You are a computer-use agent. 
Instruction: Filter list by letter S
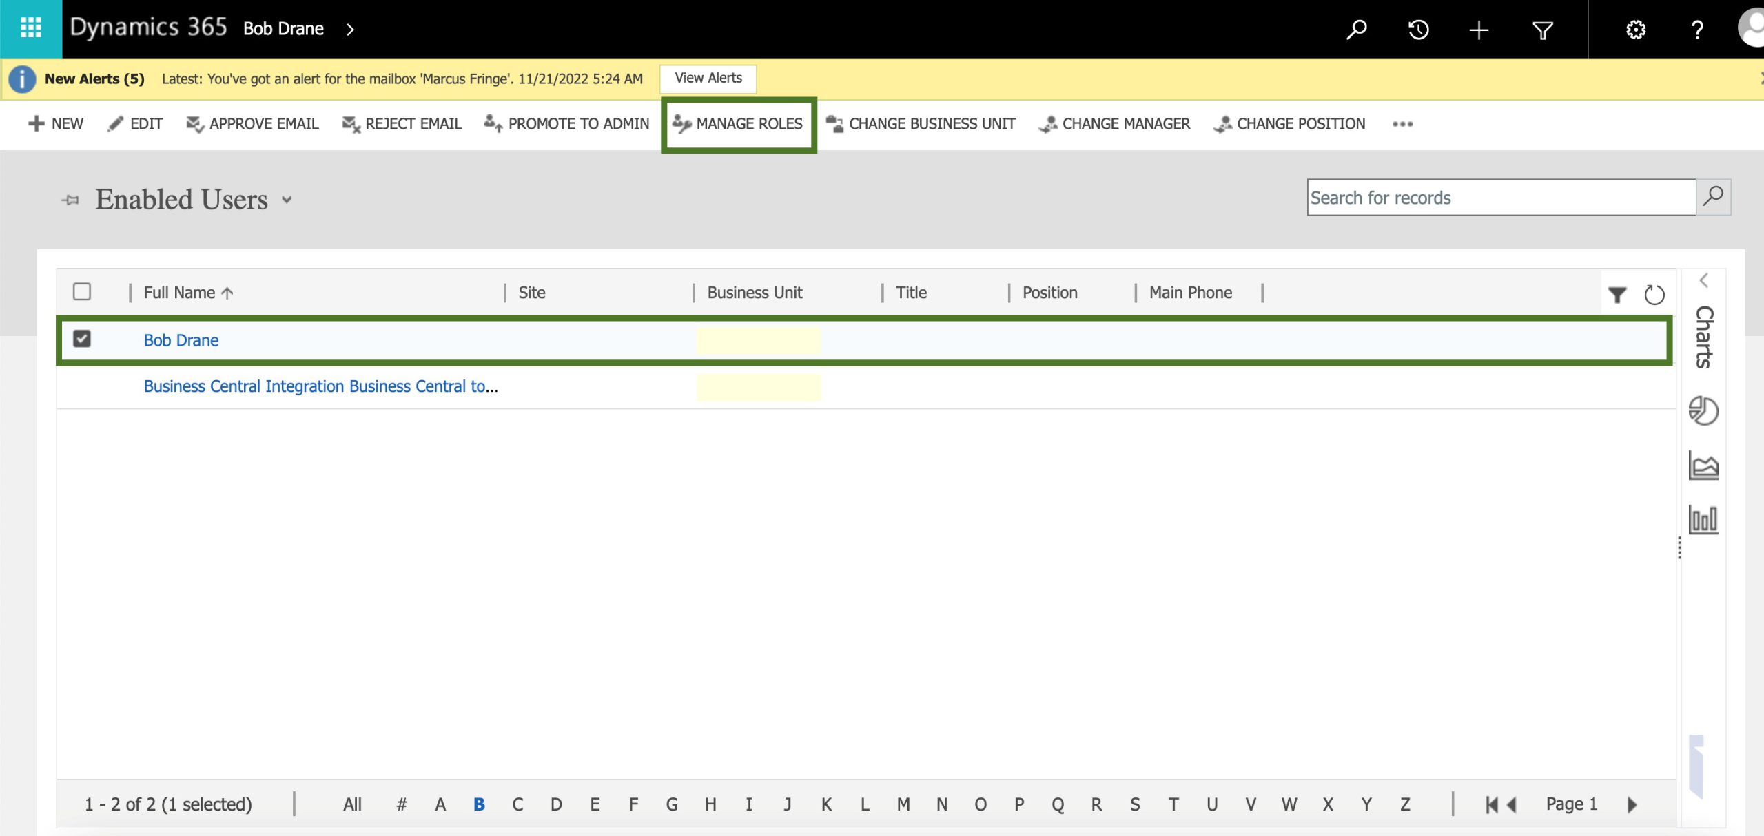1135,804
